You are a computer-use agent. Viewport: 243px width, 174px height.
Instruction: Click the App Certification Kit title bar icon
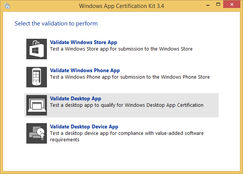7,6
